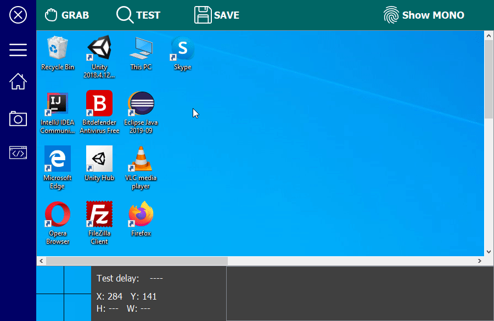Select the Unity 2018.4.12 desktop icon
This screenshot has height=321, width=494.
(99, 57)
